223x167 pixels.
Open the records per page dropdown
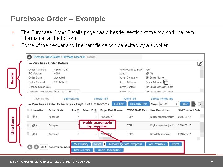(44, 147)
